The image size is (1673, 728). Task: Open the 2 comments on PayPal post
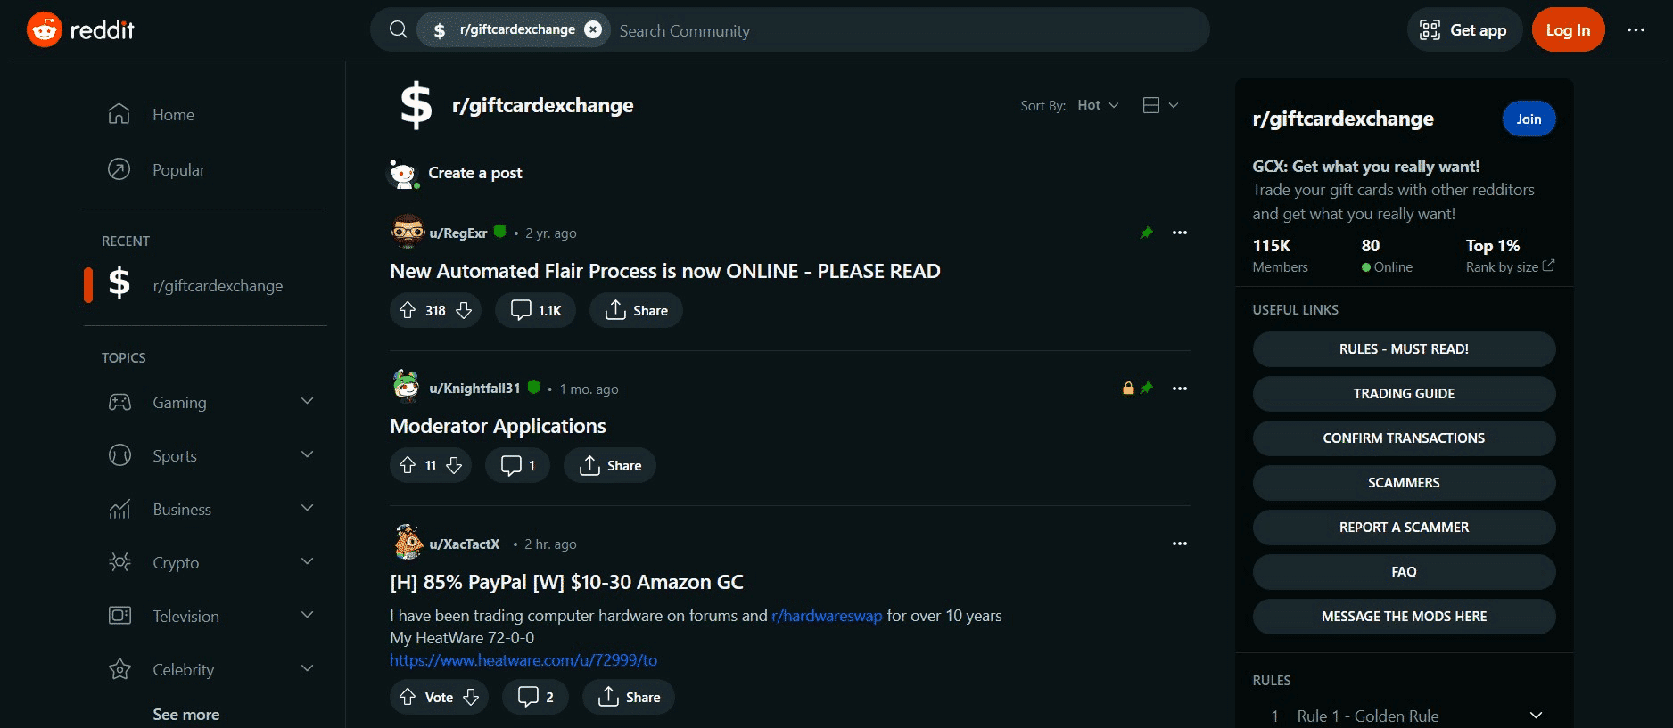(535, 697)
